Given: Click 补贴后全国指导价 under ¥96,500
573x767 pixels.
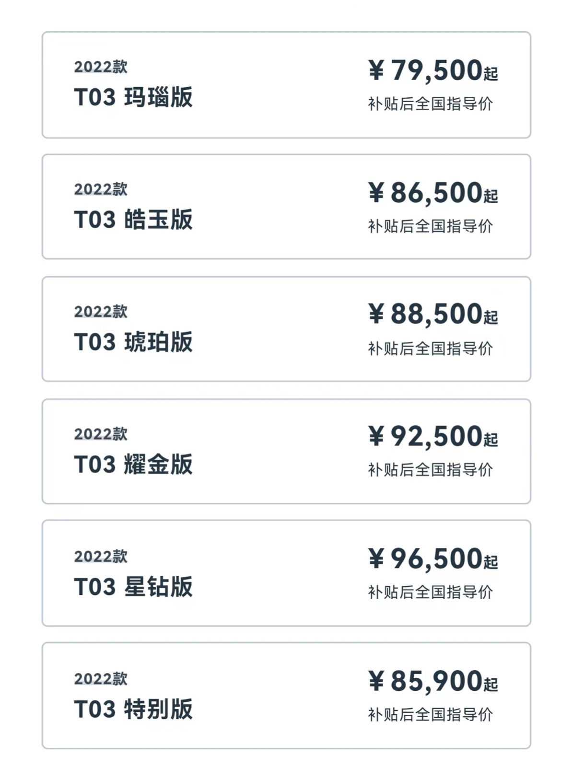Looking at the screenshot, I should [430, 592].
